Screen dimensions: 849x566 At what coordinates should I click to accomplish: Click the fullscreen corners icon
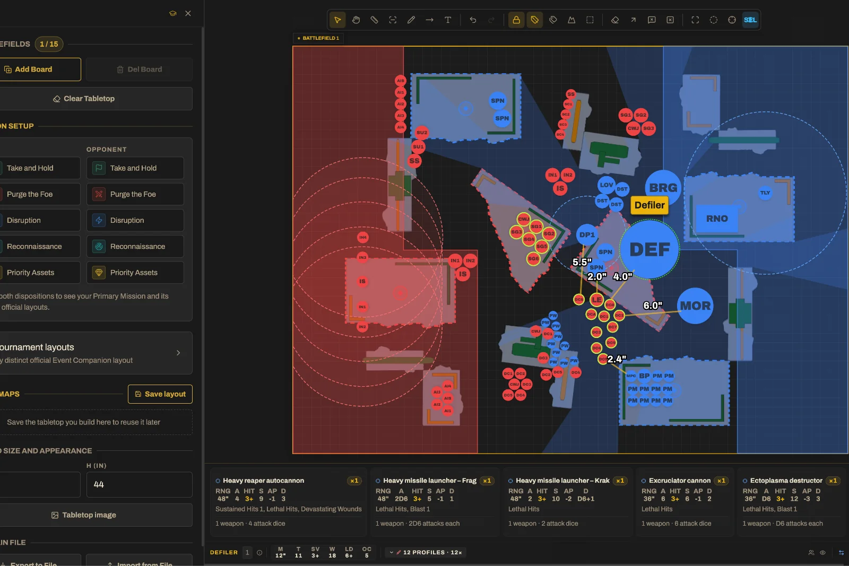(x=695, y=20)
